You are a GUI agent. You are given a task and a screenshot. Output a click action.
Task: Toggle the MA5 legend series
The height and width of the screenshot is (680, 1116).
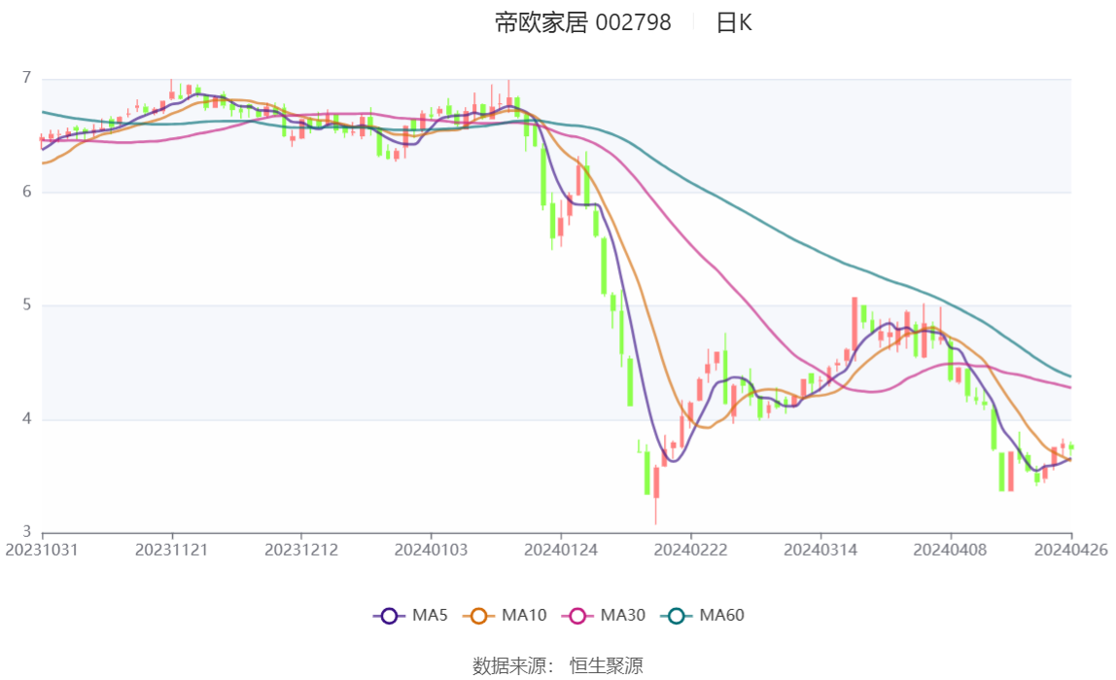[410, 615]
